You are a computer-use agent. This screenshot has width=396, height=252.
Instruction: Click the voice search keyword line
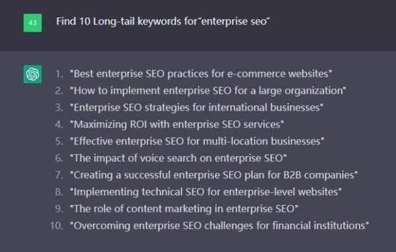(178, 158)
